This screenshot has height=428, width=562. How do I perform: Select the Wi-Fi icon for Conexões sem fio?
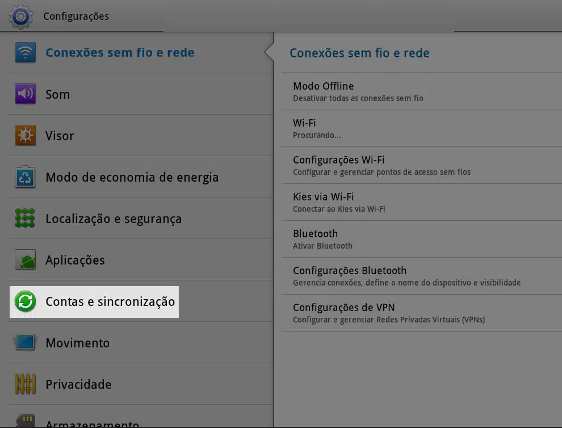point(25,53)
